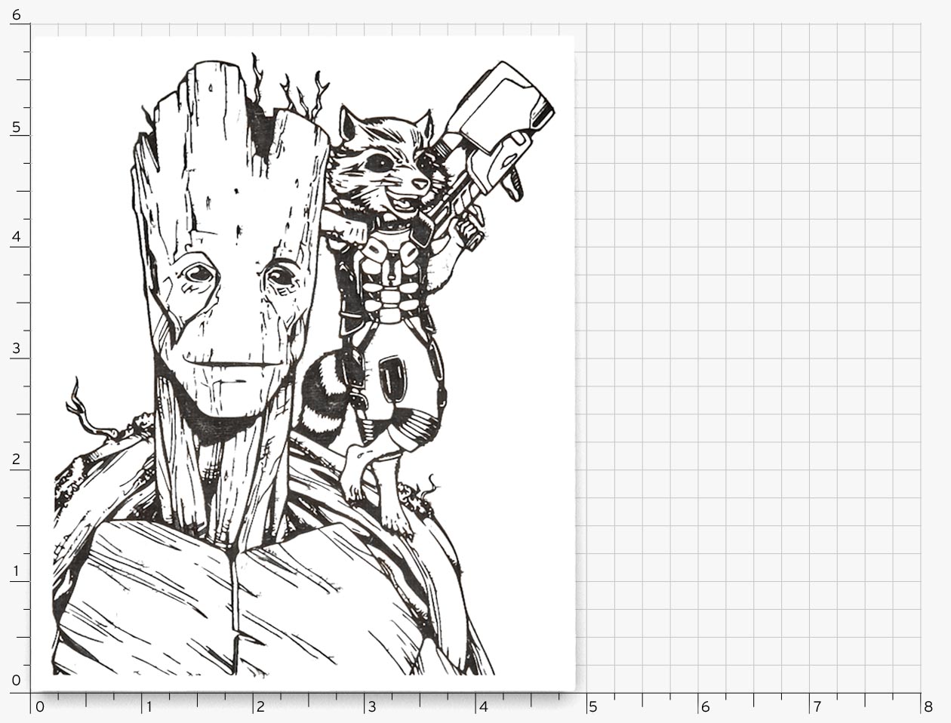Screen dimensions: 951x723
Task: Click Groot's right eye in the drawing
Action: pyautogui.click(x=281, y=275)
